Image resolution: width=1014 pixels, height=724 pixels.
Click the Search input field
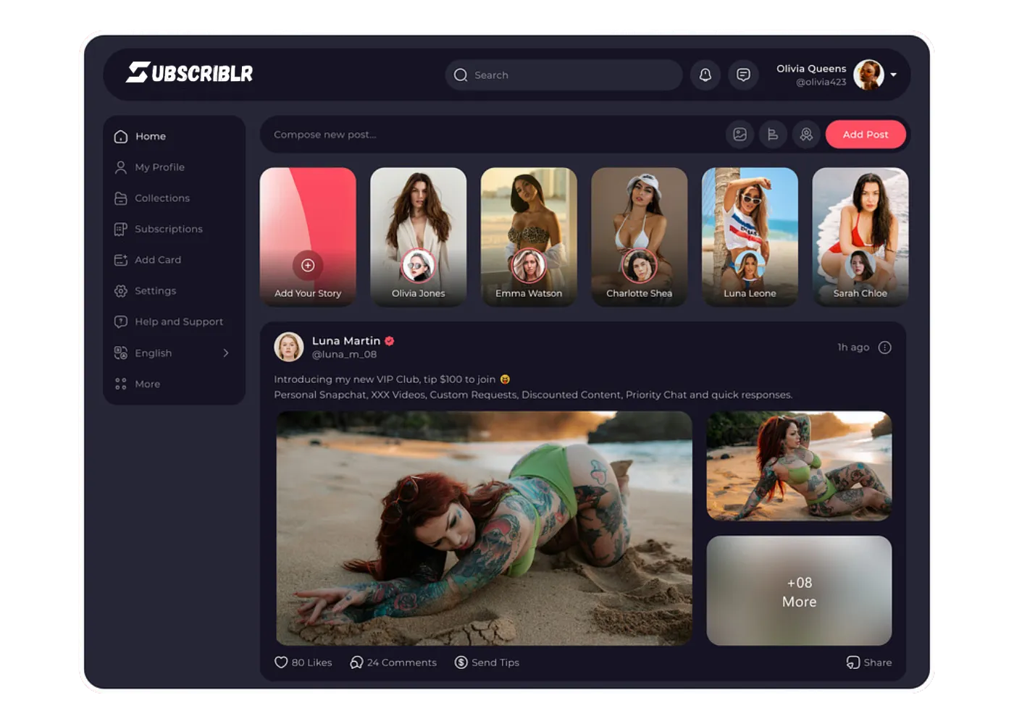565,75
